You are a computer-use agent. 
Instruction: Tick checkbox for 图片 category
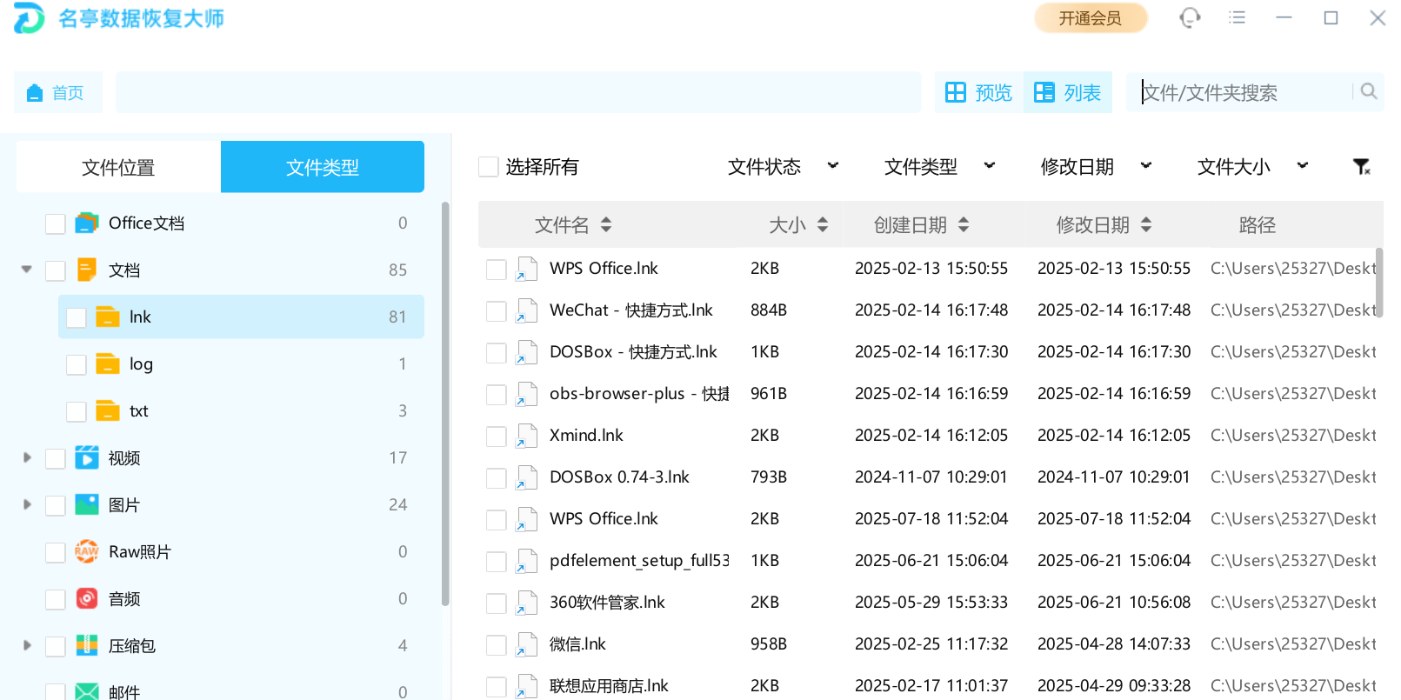click(56, 505)
